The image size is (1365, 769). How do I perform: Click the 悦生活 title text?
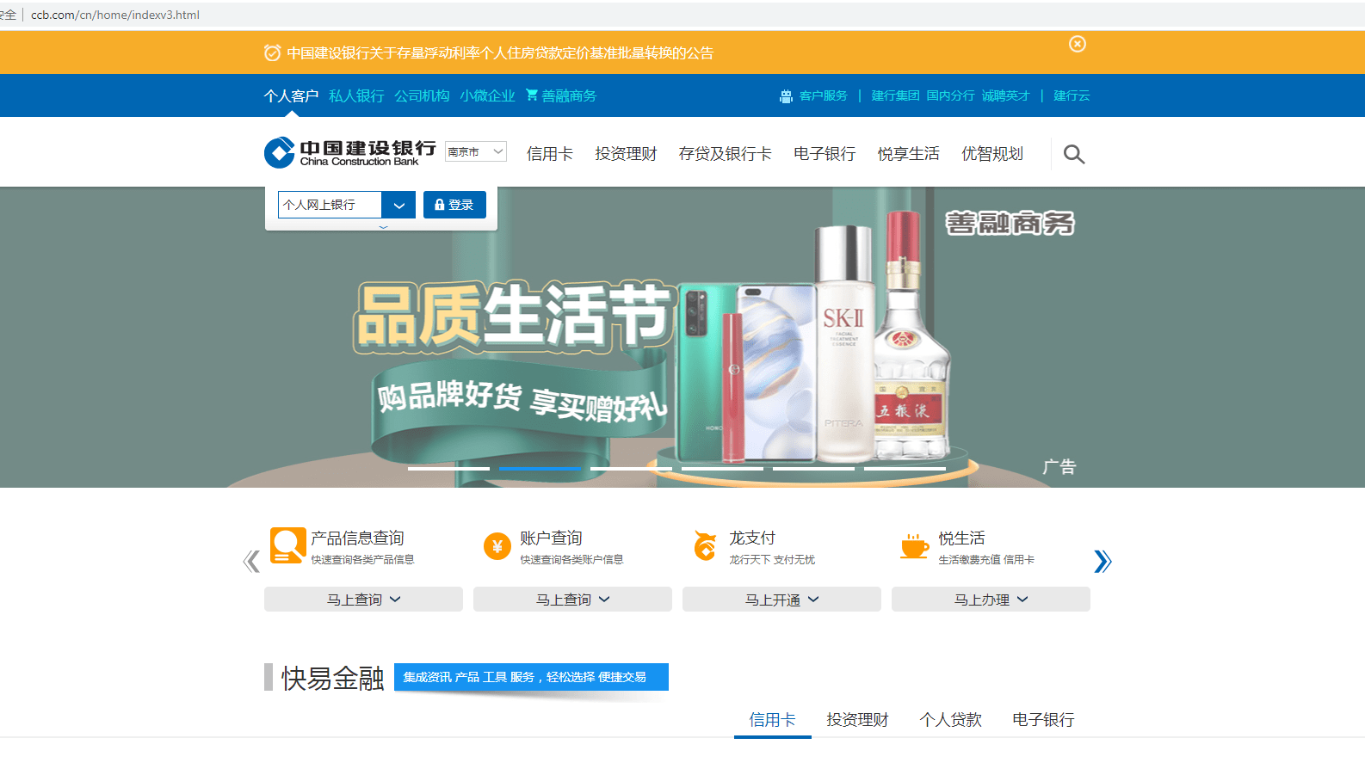[961, 538]
